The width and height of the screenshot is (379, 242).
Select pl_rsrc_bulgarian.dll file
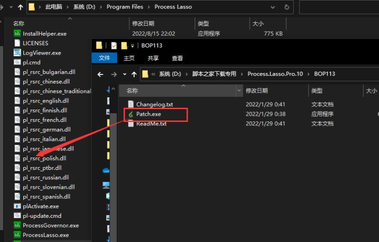[45, 72]
